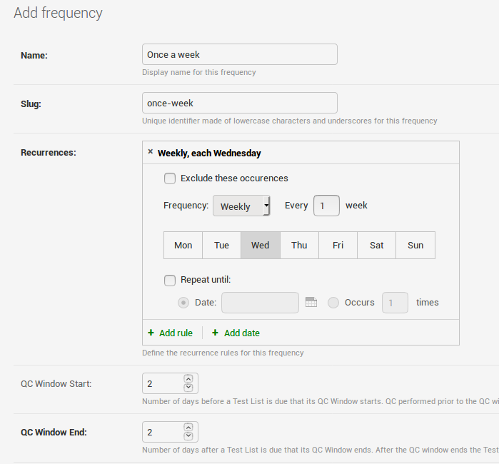This screenshot has height=464, width=499.
Task: Click the Every week interval field
Action: click(326, 206)
